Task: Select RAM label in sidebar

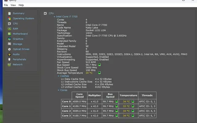Action: (15, 29)
